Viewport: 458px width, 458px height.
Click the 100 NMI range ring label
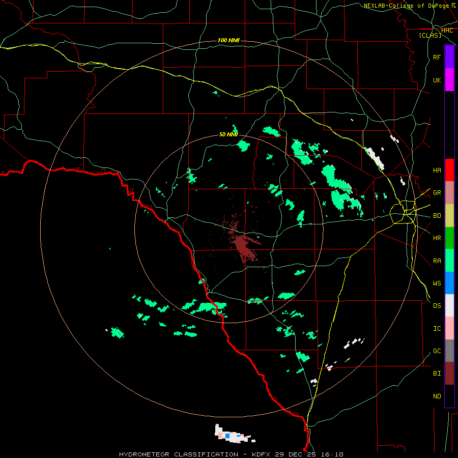pos(228,40)
